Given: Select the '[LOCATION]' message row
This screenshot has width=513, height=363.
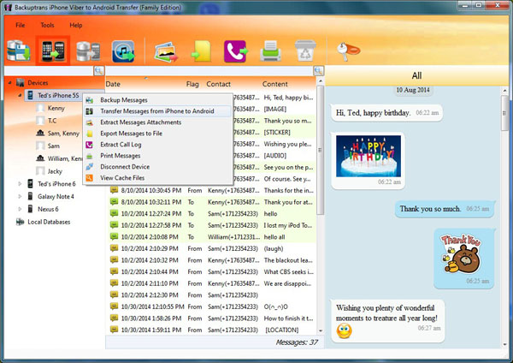Looking at the screenshot, I should (x=212, y=330).
